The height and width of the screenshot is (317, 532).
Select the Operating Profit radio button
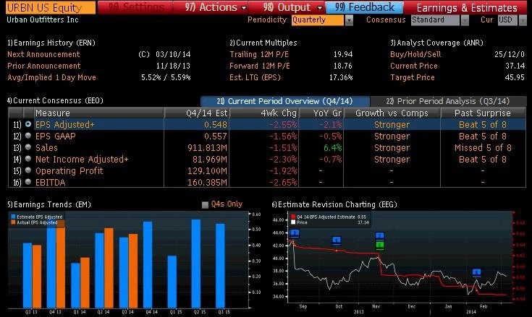click(28, 170)
